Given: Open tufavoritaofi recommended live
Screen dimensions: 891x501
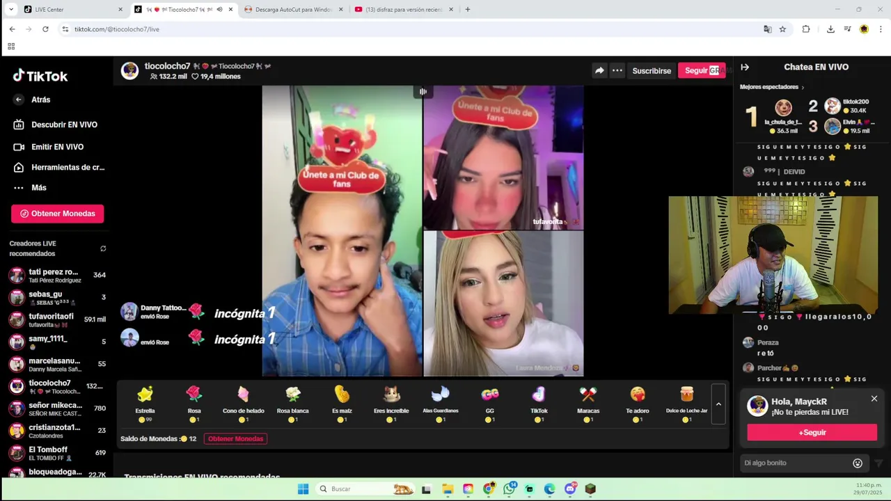Looking at the screenshot, I should click(x=57, y=320).
